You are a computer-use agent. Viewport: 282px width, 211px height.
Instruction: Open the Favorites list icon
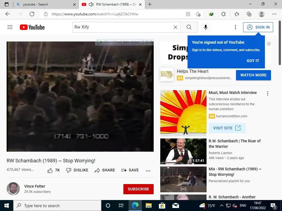point(237,14)
